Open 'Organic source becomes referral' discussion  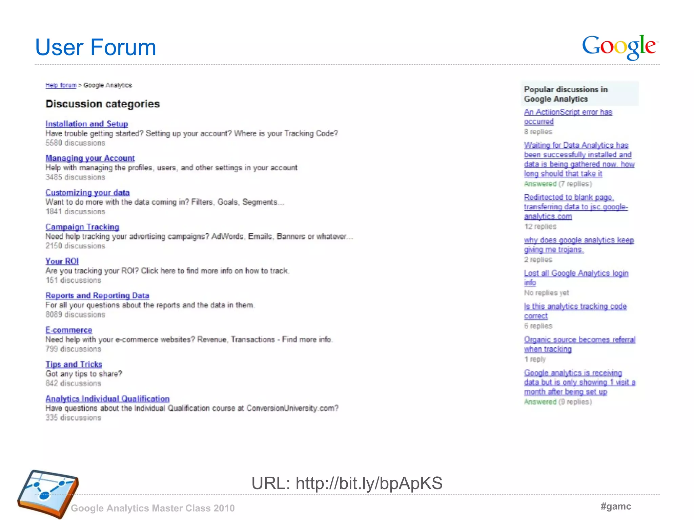[579, 344]
